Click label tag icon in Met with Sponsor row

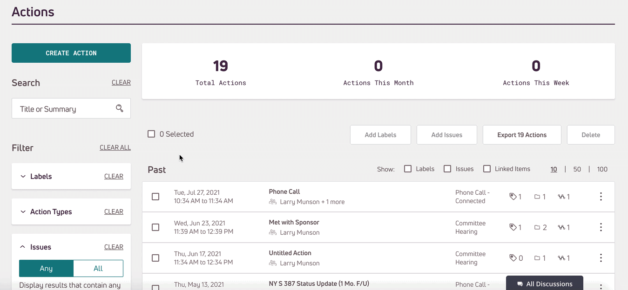coord(513,227)
